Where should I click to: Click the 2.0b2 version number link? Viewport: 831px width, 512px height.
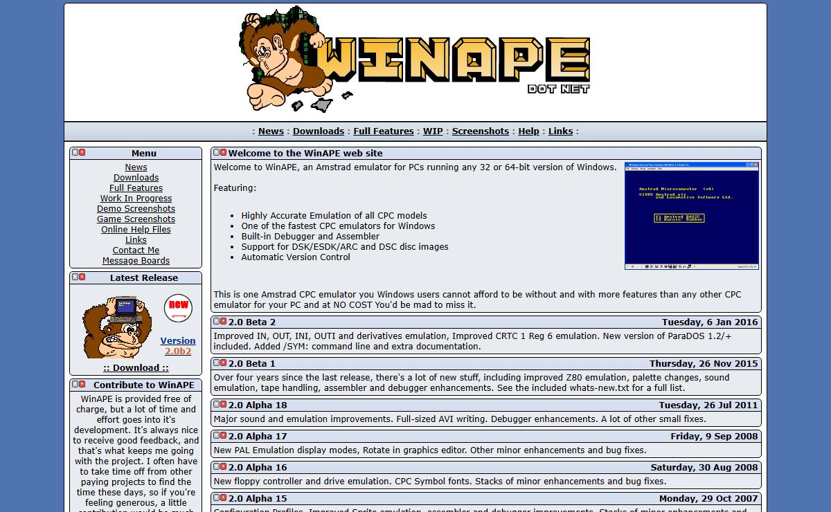tap(178, 351)
